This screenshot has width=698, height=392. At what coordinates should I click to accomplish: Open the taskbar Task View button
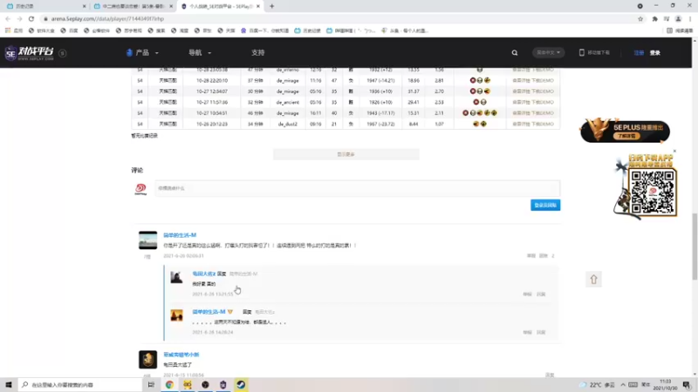click(151, 385)
